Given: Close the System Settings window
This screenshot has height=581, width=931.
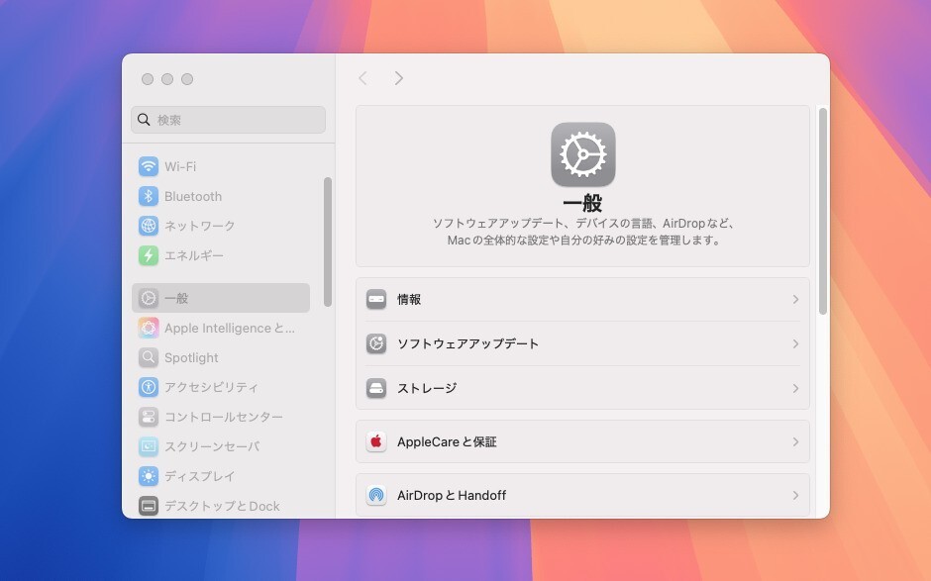Looking at the screenshot, I should (148, 79).
